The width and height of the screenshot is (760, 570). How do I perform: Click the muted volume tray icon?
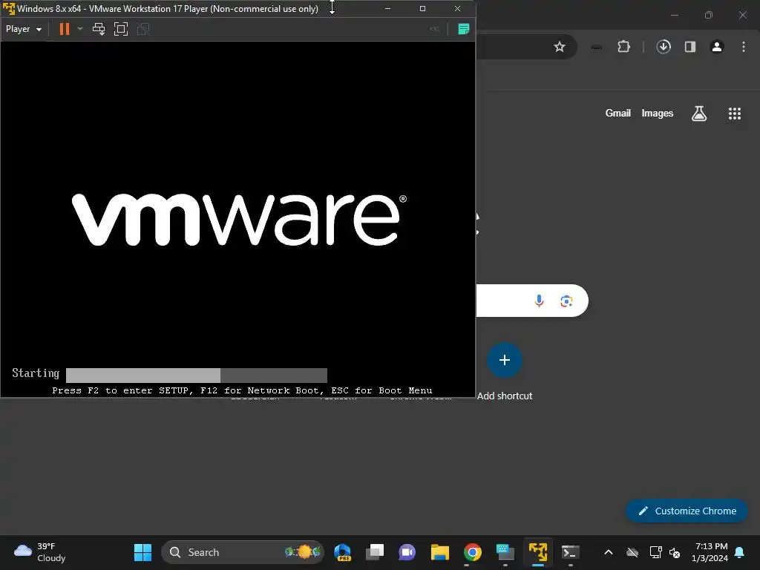tap(674, 552)
